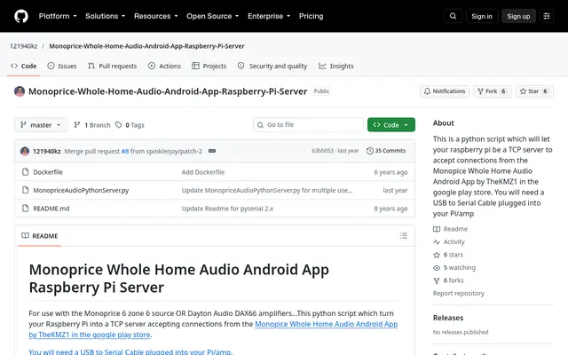568x355 pixels.
Task: View the 1 Branch list
Action: [x=92, y=125]
